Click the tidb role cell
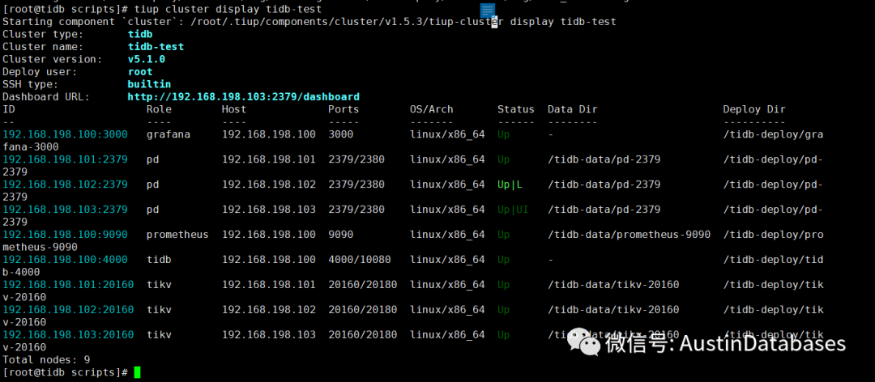 click(x=159, y=260)
